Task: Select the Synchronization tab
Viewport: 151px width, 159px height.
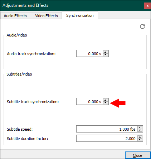Action: [80, 15]
